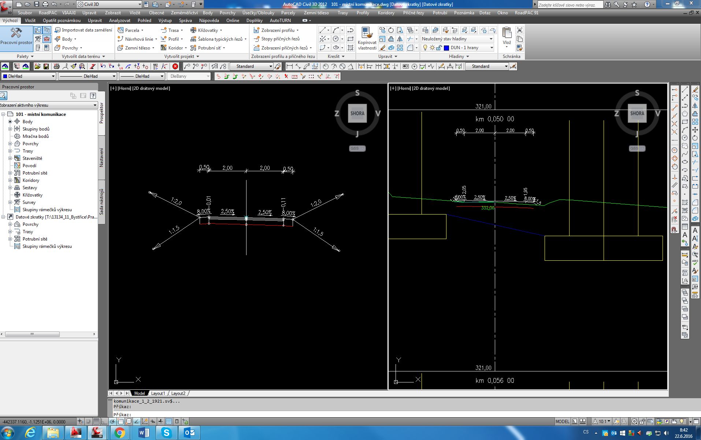The height and width of the screenshot is (440, 701).
Task: Toggle grid display in status bar
Action: pyautogui.click(x=96, y=422)
